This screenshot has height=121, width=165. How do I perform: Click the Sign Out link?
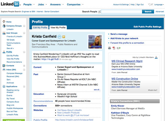(140, 5)
